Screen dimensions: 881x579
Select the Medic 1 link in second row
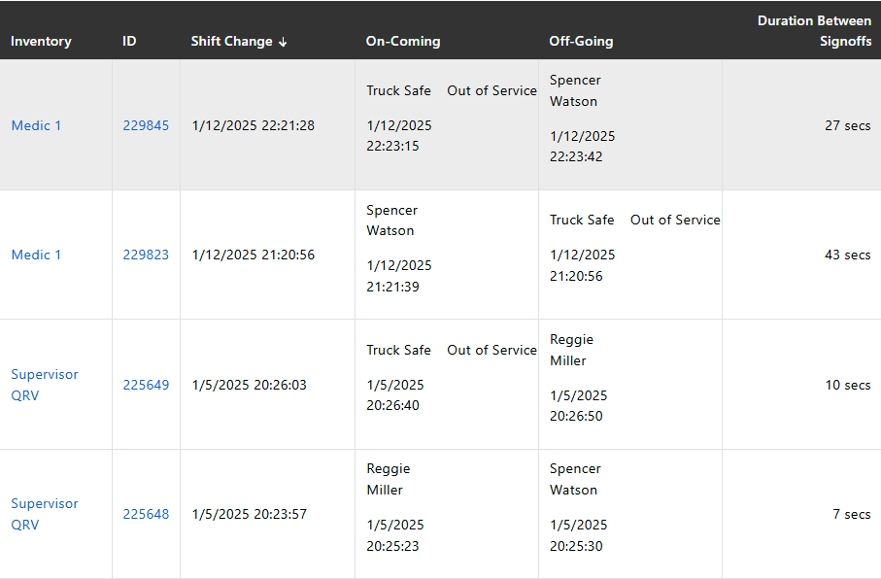36,255
